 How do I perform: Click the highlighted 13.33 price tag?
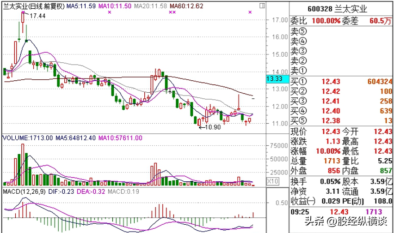coord(277,79)
